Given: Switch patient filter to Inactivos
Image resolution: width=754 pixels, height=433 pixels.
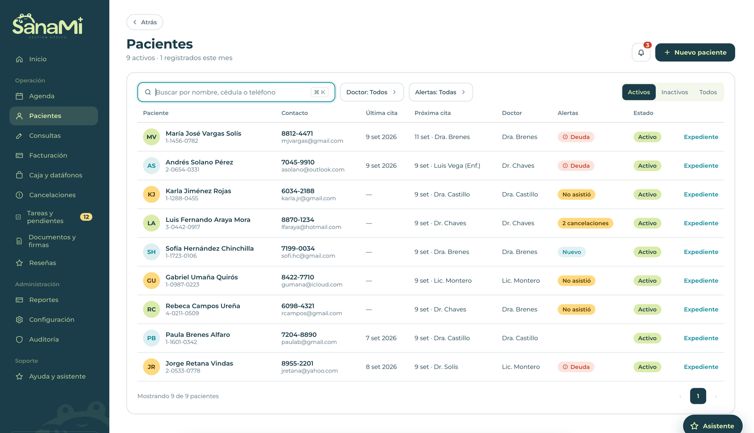Looking at the screenshot, I should [x=674, y=92].
